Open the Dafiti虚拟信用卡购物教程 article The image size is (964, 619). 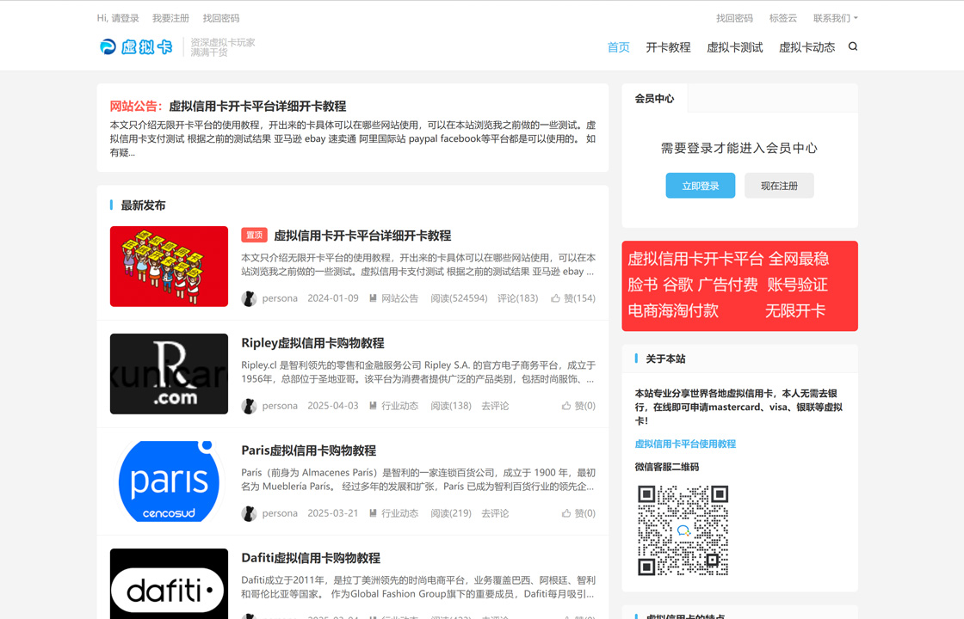[311, 558]
